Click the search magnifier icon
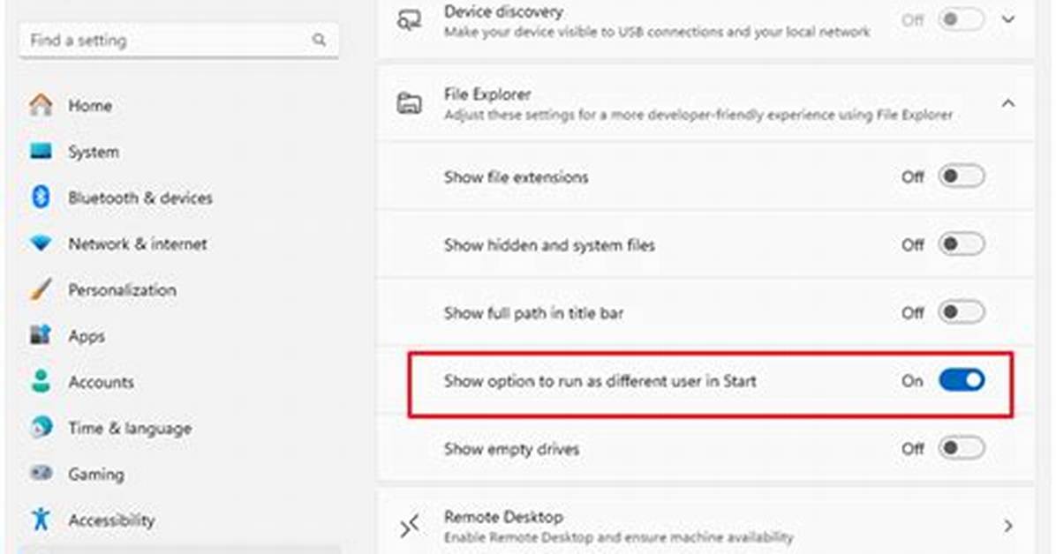 (x=320, y=41)
